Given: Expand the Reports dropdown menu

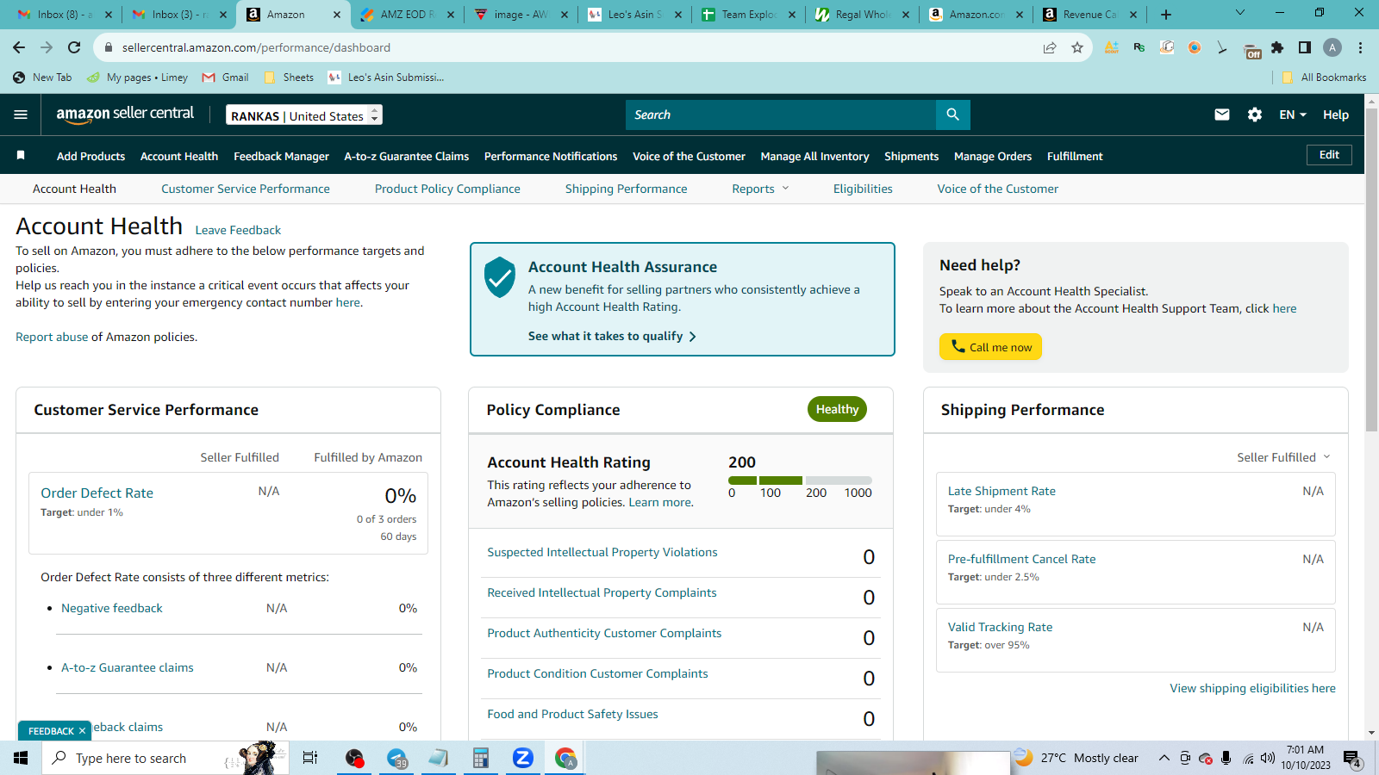Looking at the screenshot, I should click(x=760, y=189).
